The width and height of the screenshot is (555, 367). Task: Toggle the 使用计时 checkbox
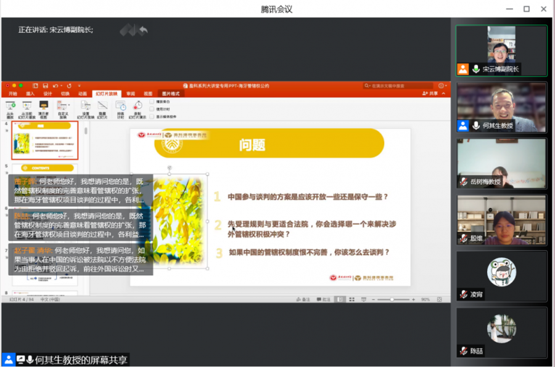[x=152, y=109]
